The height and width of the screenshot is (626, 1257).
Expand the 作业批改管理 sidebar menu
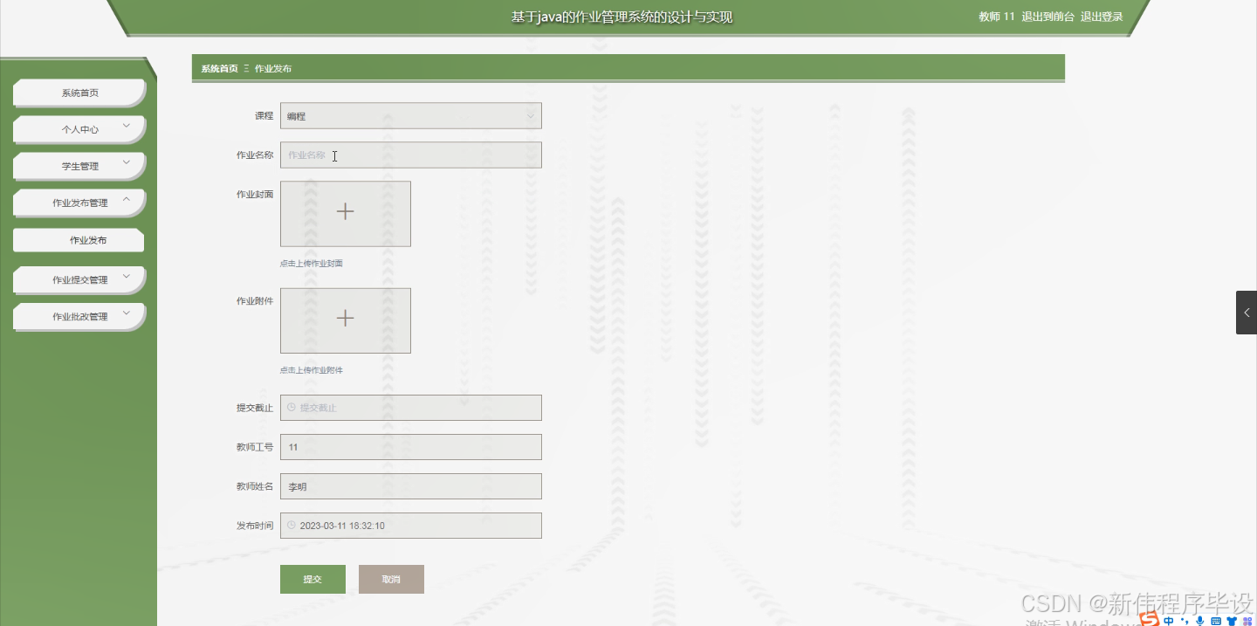(79, 317)
